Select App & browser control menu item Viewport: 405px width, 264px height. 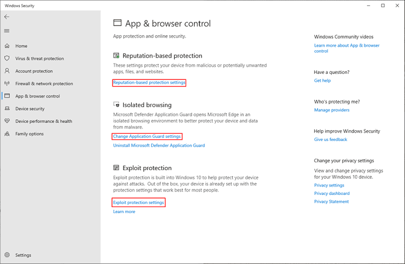tap(37, 96)
